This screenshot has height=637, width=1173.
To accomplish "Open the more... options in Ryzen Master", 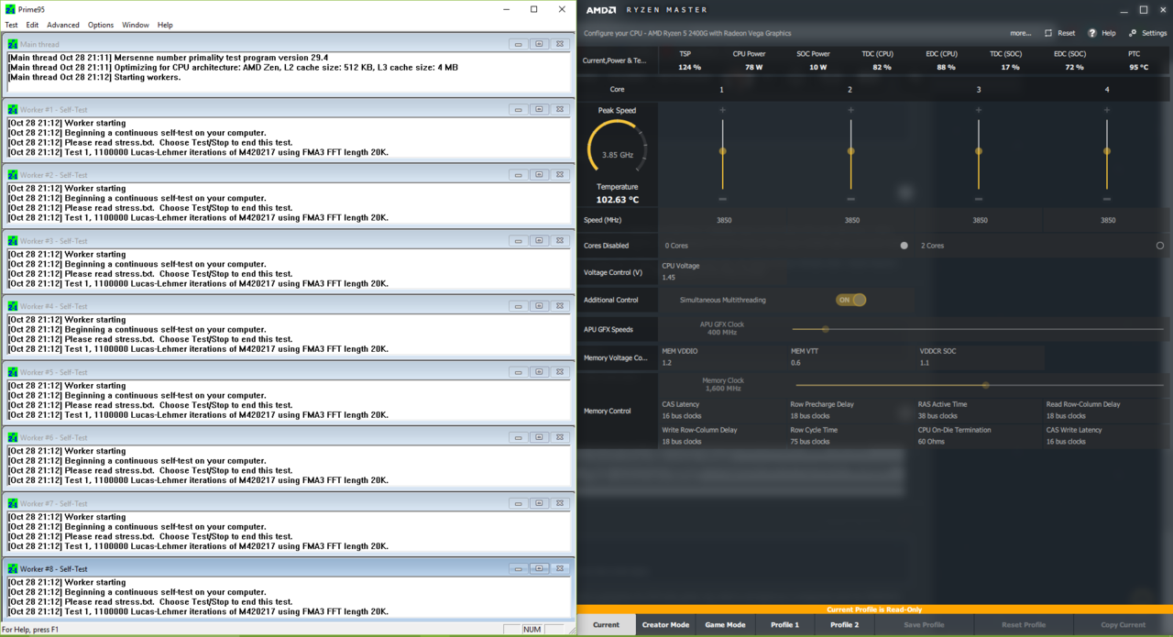I will coord(1020,33).
